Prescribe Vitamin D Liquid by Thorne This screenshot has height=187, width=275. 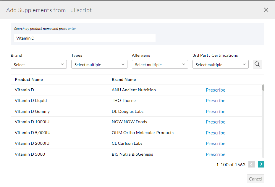pyautogui.click(x=216, y=100)
